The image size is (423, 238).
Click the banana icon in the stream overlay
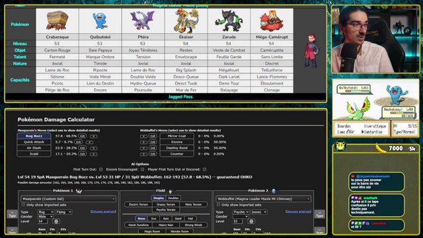pyautogui.click(x=381, y=148)
